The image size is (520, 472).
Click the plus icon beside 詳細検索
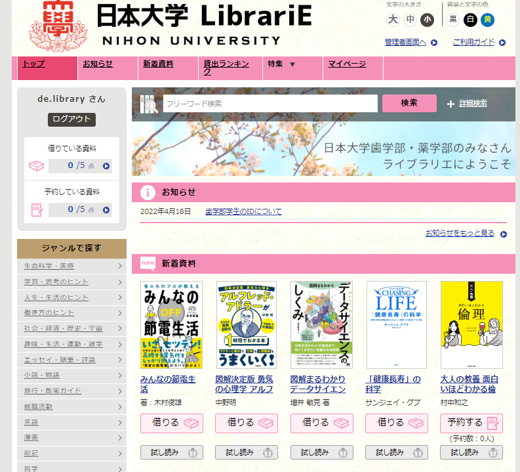(450, 104)
